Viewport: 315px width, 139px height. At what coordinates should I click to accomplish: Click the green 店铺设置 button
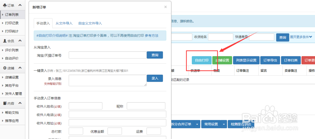click(x=222, y=60)
